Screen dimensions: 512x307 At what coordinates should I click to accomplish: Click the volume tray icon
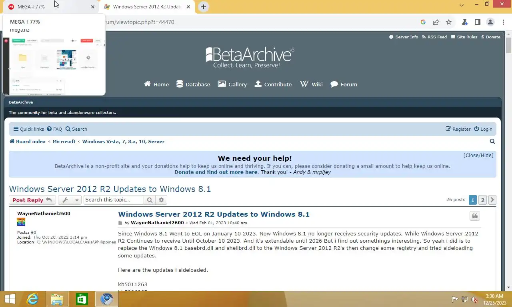[x=475, y=299]
